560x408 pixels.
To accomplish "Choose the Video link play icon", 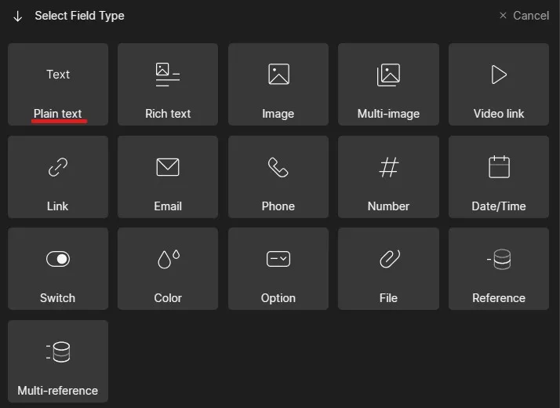I will click(x=499, y=75).
